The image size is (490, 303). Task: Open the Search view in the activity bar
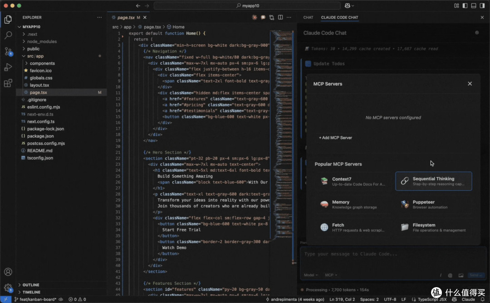(x=8, y=35)
